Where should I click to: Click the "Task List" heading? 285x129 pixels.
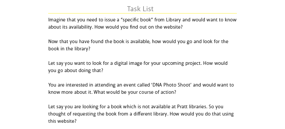pyautogui.click(x=140, y=9)
